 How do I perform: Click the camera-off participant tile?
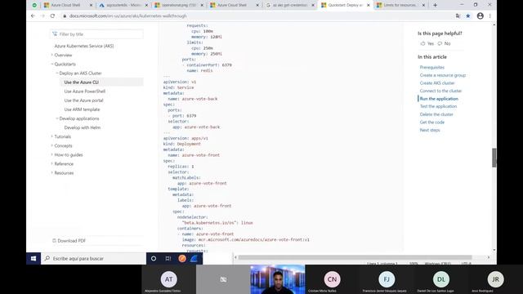point(223,279)
